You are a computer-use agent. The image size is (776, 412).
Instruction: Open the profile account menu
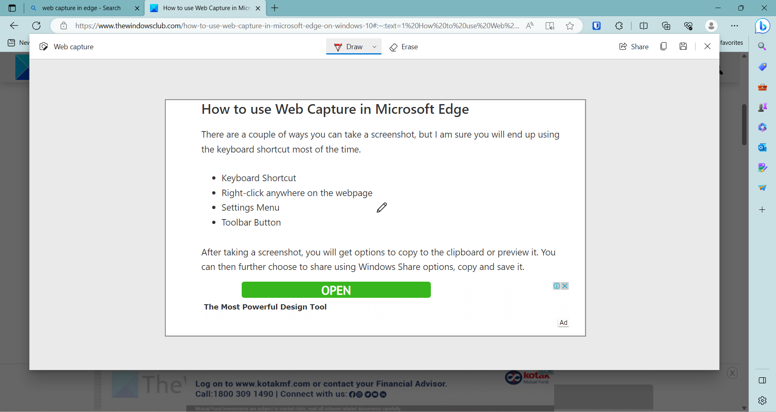click(x=711, y=26)
